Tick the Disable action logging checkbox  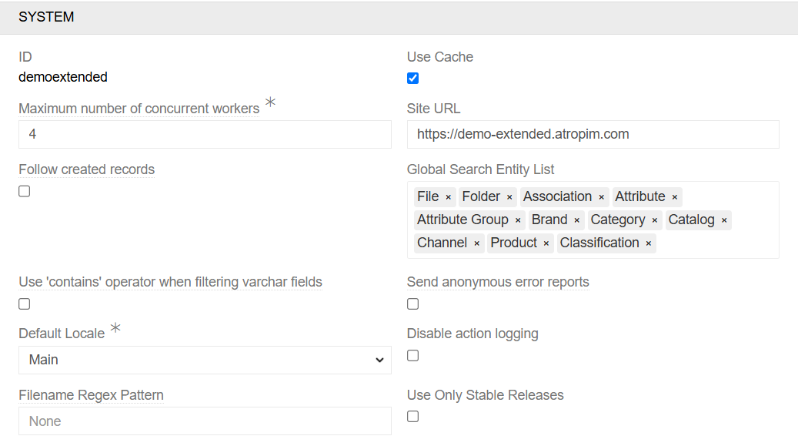pos(413,355)
